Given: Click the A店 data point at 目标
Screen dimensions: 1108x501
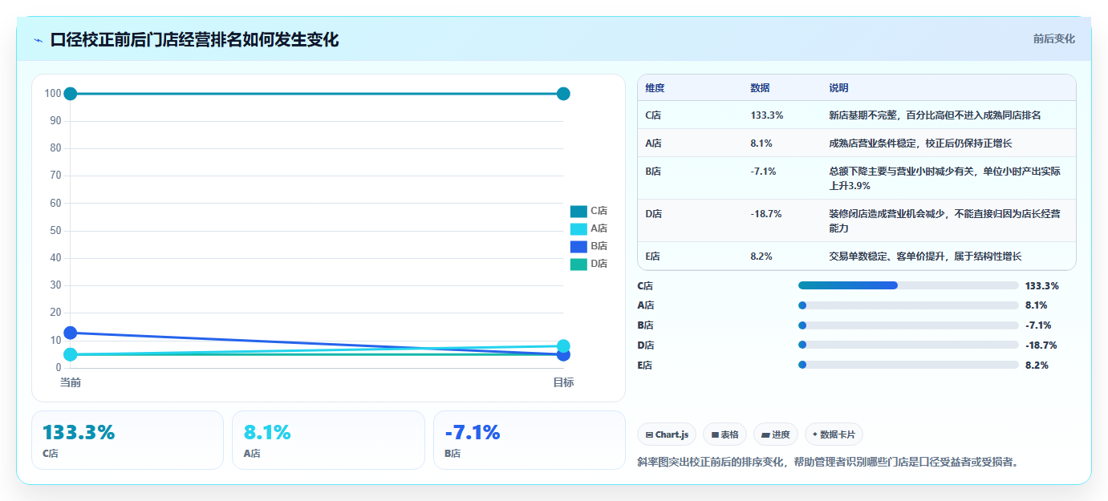Looking at the screenshot, I should point(563,346).
